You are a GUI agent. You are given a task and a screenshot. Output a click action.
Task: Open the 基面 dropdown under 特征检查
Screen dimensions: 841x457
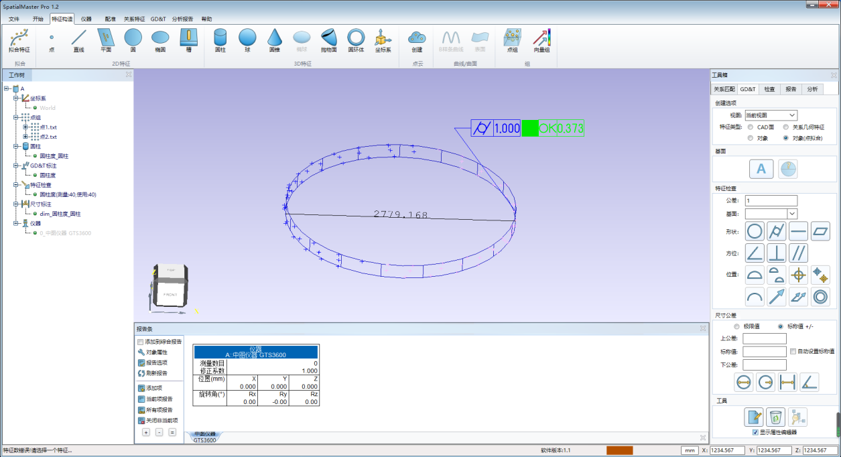tap(792, 214)
